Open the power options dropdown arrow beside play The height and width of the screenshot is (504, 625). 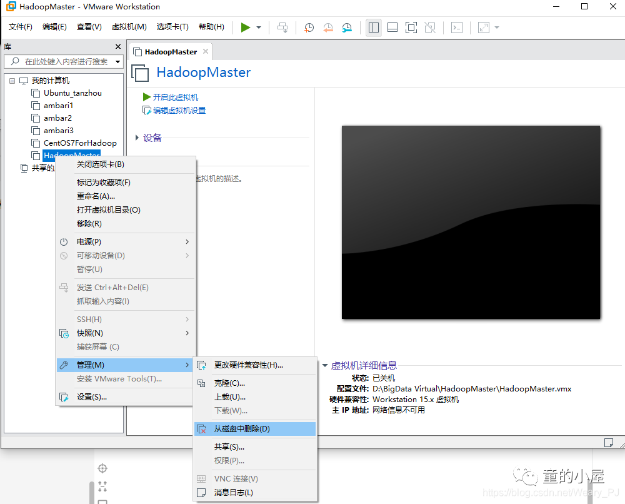pos(259,28)
